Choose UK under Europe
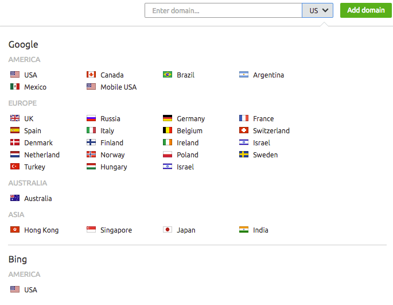The height and width of the screenshot is (305, 393). coord(29,119)
